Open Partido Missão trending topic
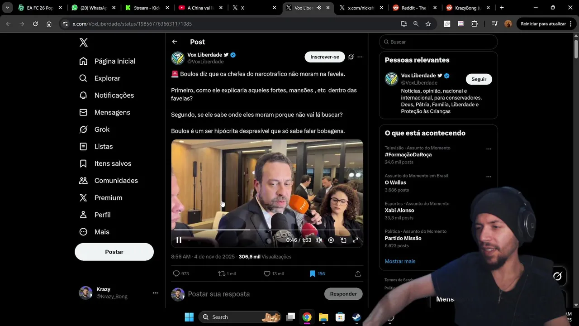This screenshot has width=579, height=326. pos(403,238)
